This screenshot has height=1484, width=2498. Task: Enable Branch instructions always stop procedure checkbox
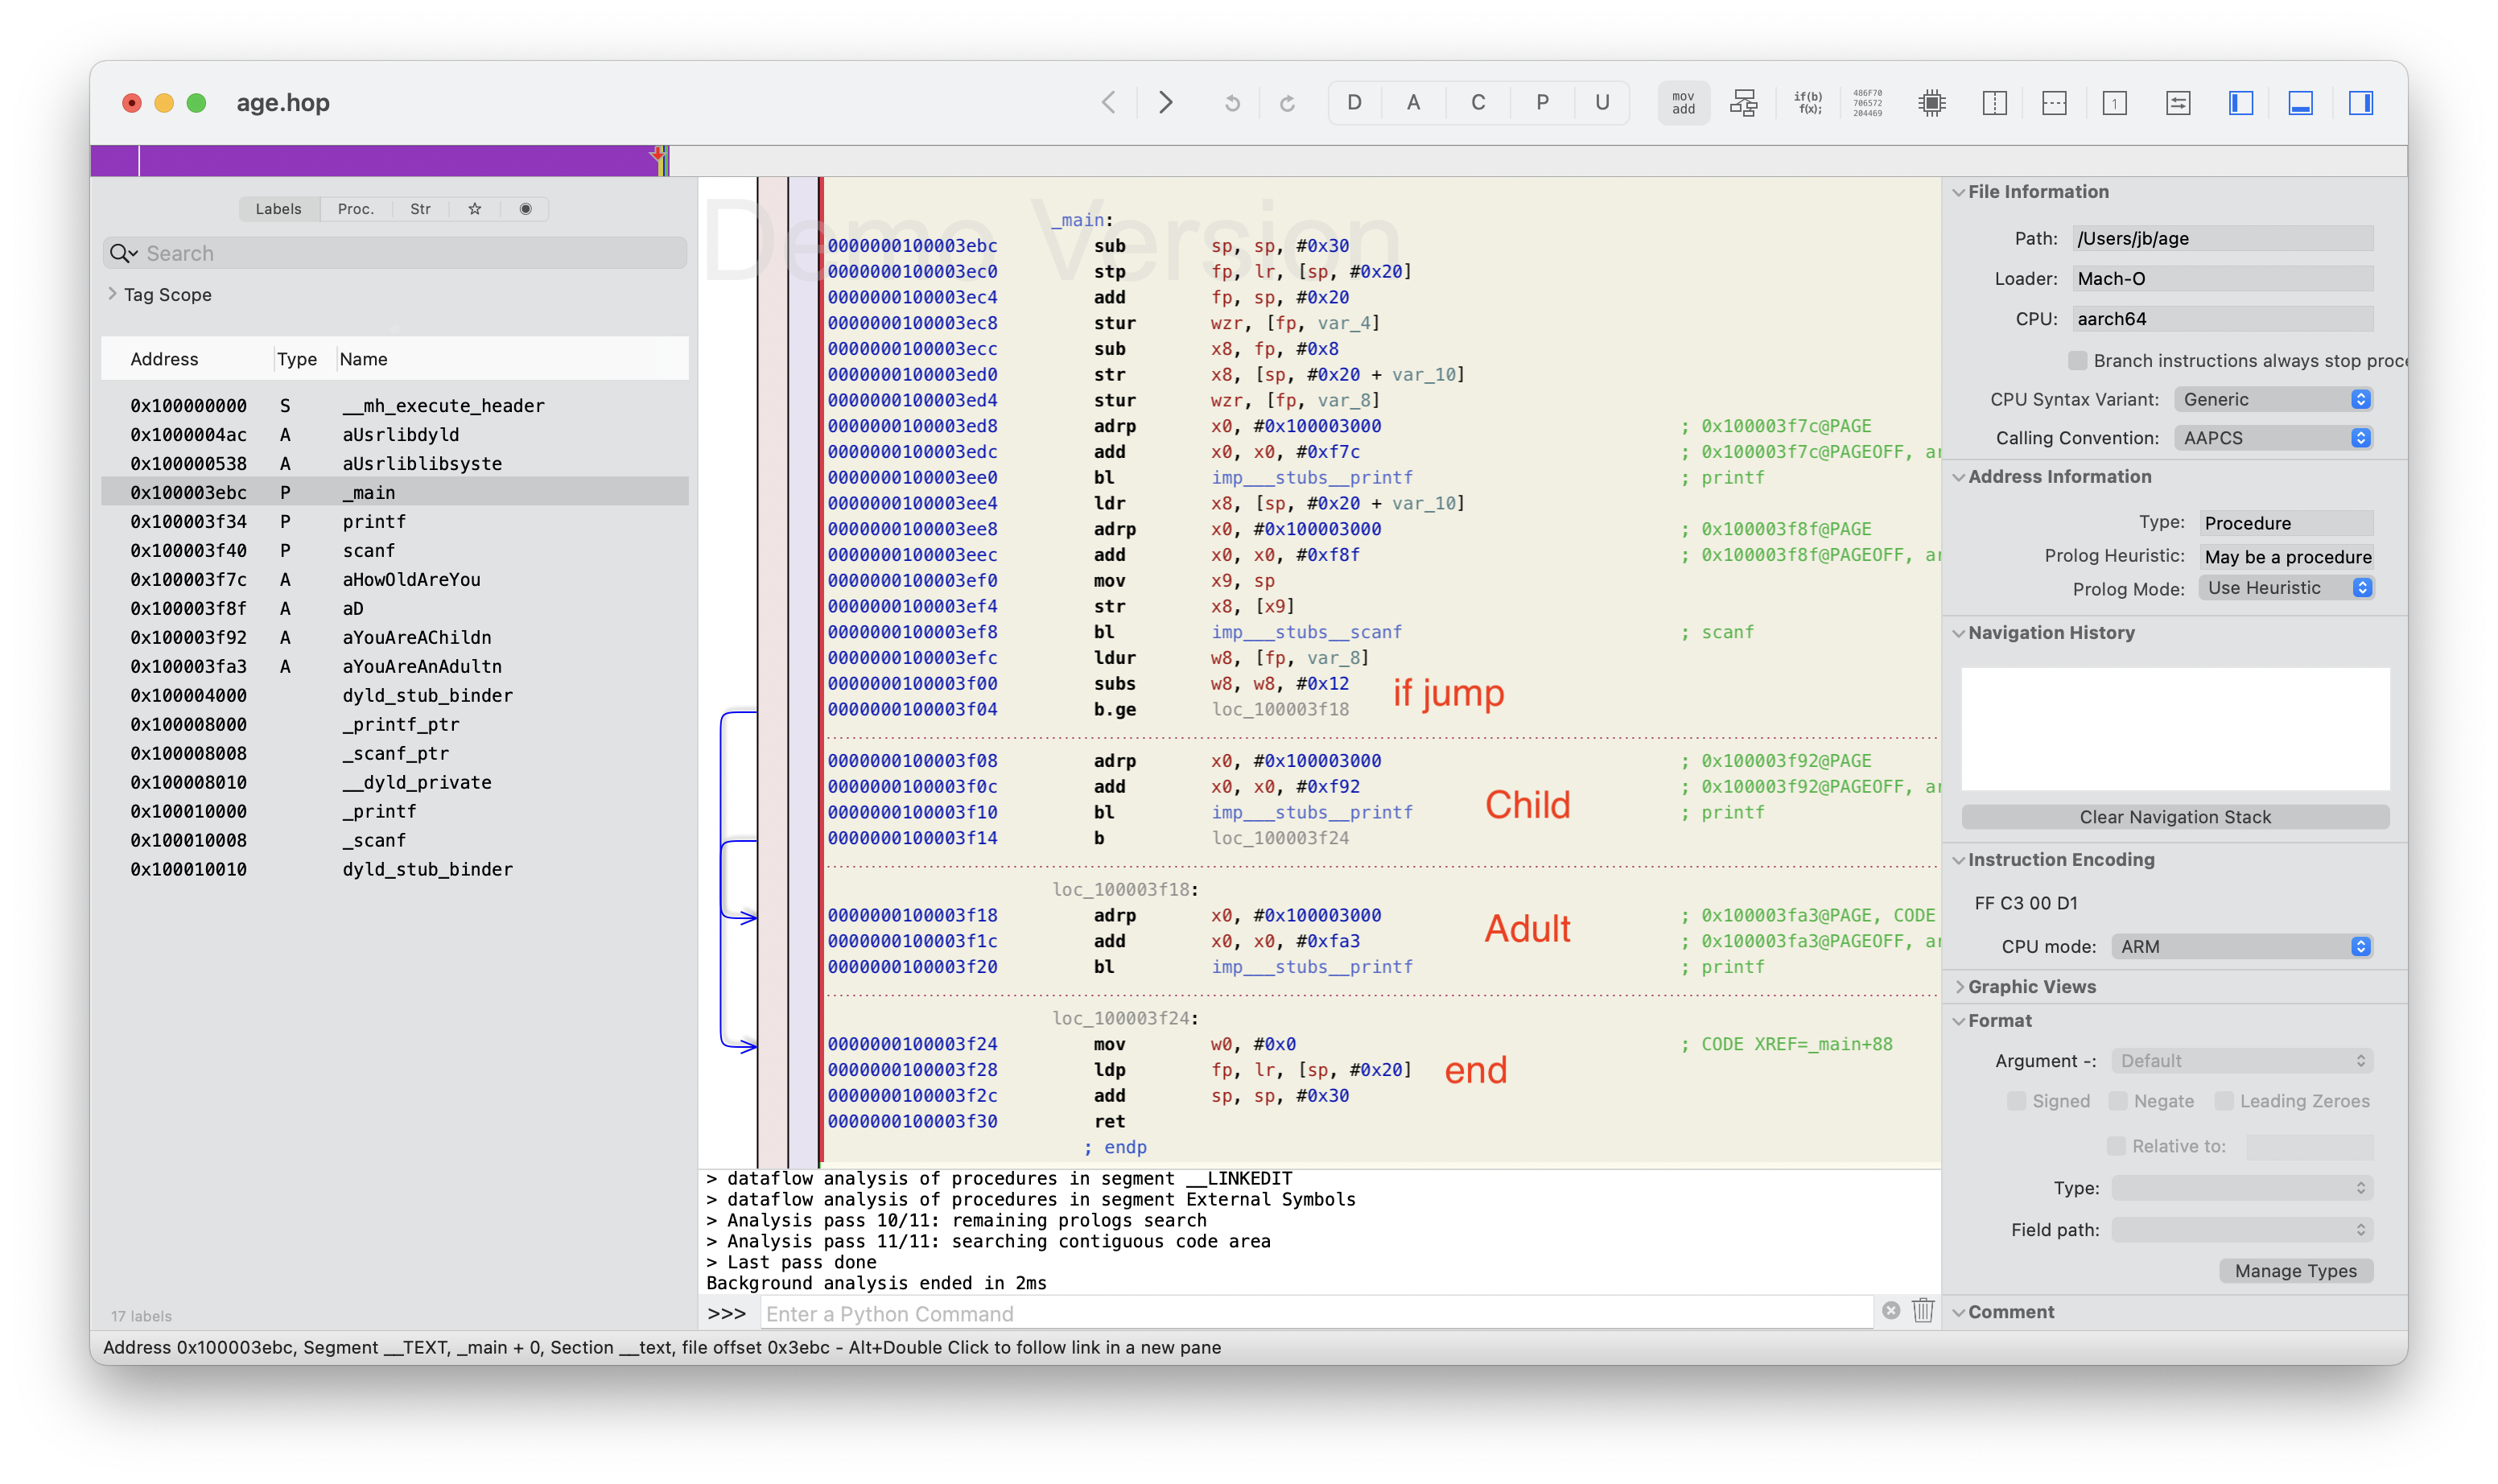tap(2077, 360)
